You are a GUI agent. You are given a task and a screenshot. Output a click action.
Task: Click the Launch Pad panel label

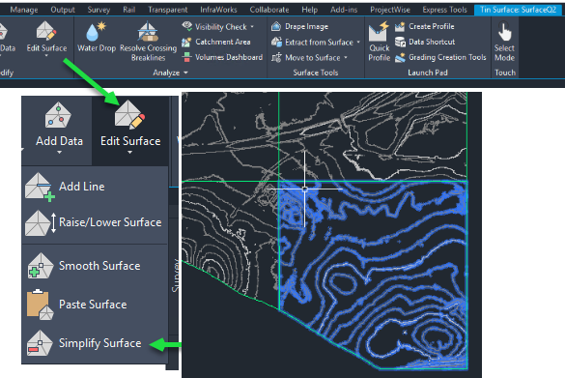[428, 73]
